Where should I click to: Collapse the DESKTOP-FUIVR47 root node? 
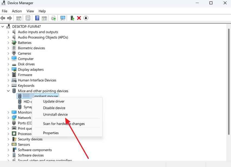tap(3, 27)
